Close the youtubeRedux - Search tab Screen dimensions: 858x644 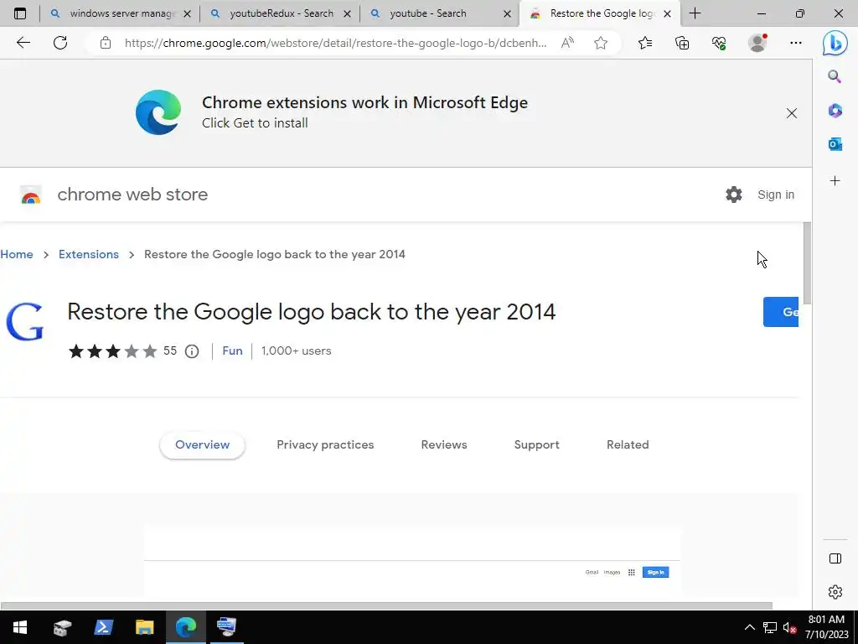click(x=347, y=14)
